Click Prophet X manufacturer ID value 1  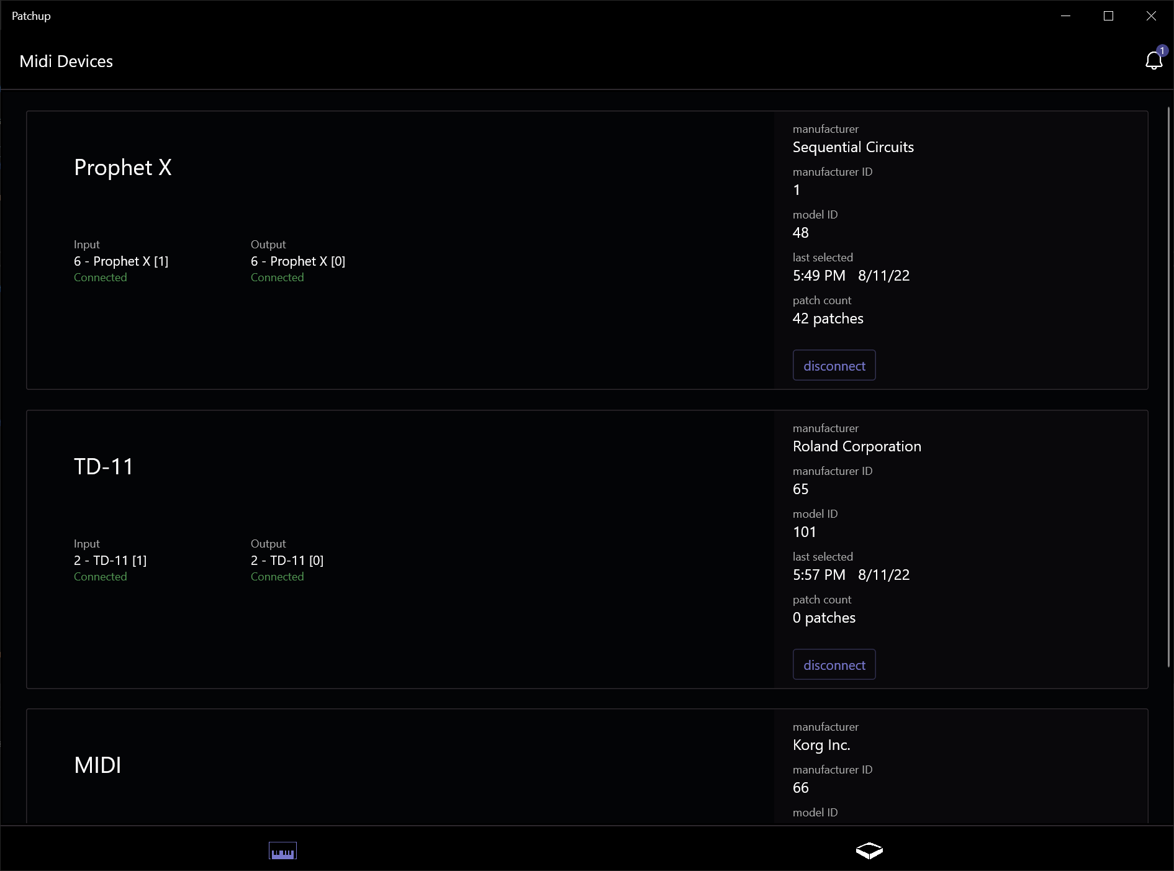click(x=797, y=190)
